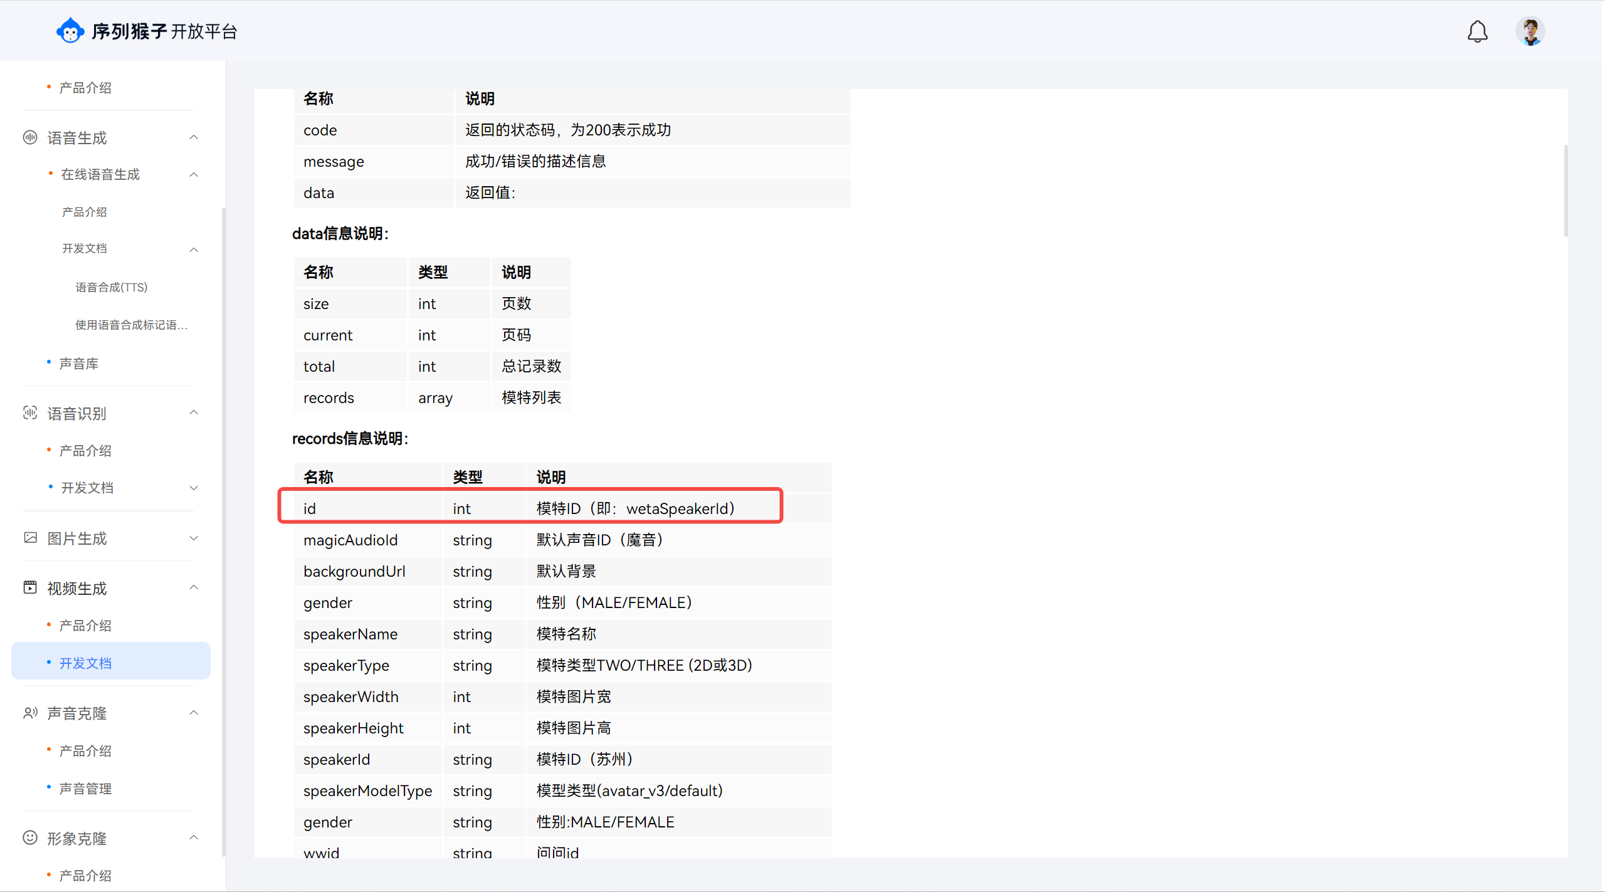This screenshot has width=1605, height=892.
Task: Open 使用语音合成标记语 document
Action: pos(131,325)
